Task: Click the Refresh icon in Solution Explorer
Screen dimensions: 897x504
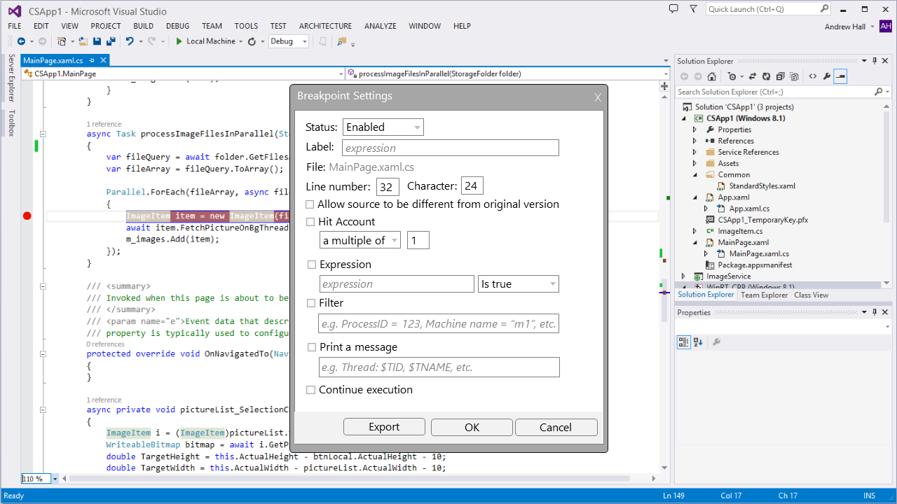Action: (766, 76)
